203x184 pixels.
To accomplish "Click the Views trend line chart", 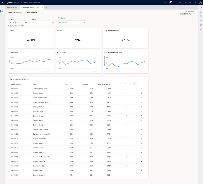I will tap(31, 62).
